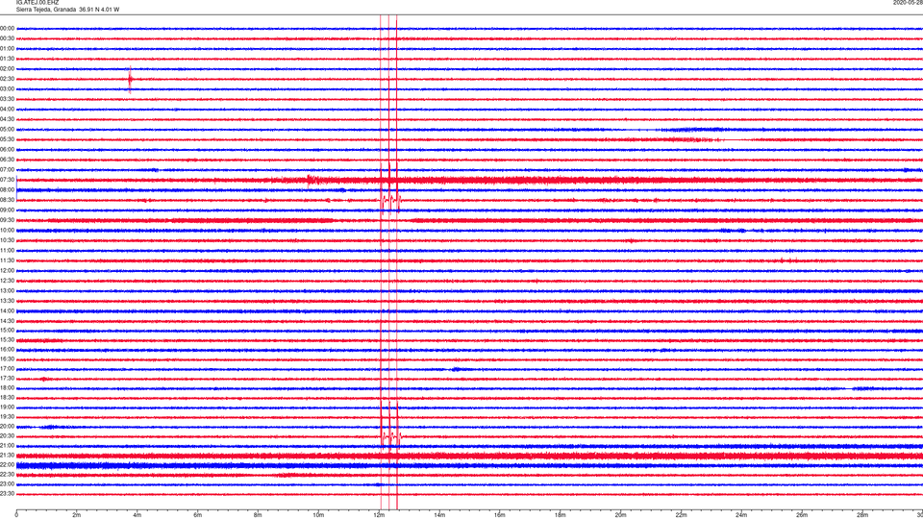Select the 01:00 trace time label
Screen dimensions: 923x519
tap(7, 48)
